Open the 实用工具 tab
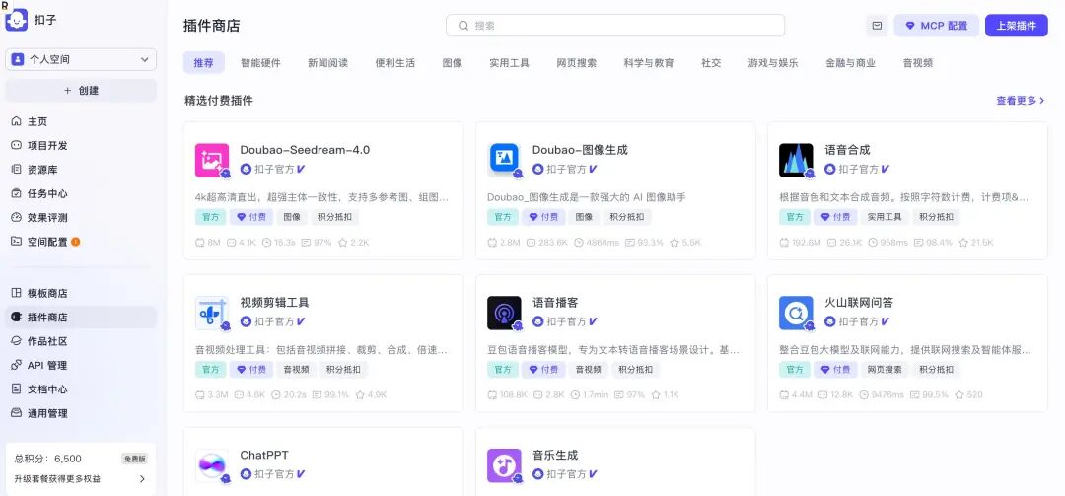1065x496 pixels. pos(510,62)
